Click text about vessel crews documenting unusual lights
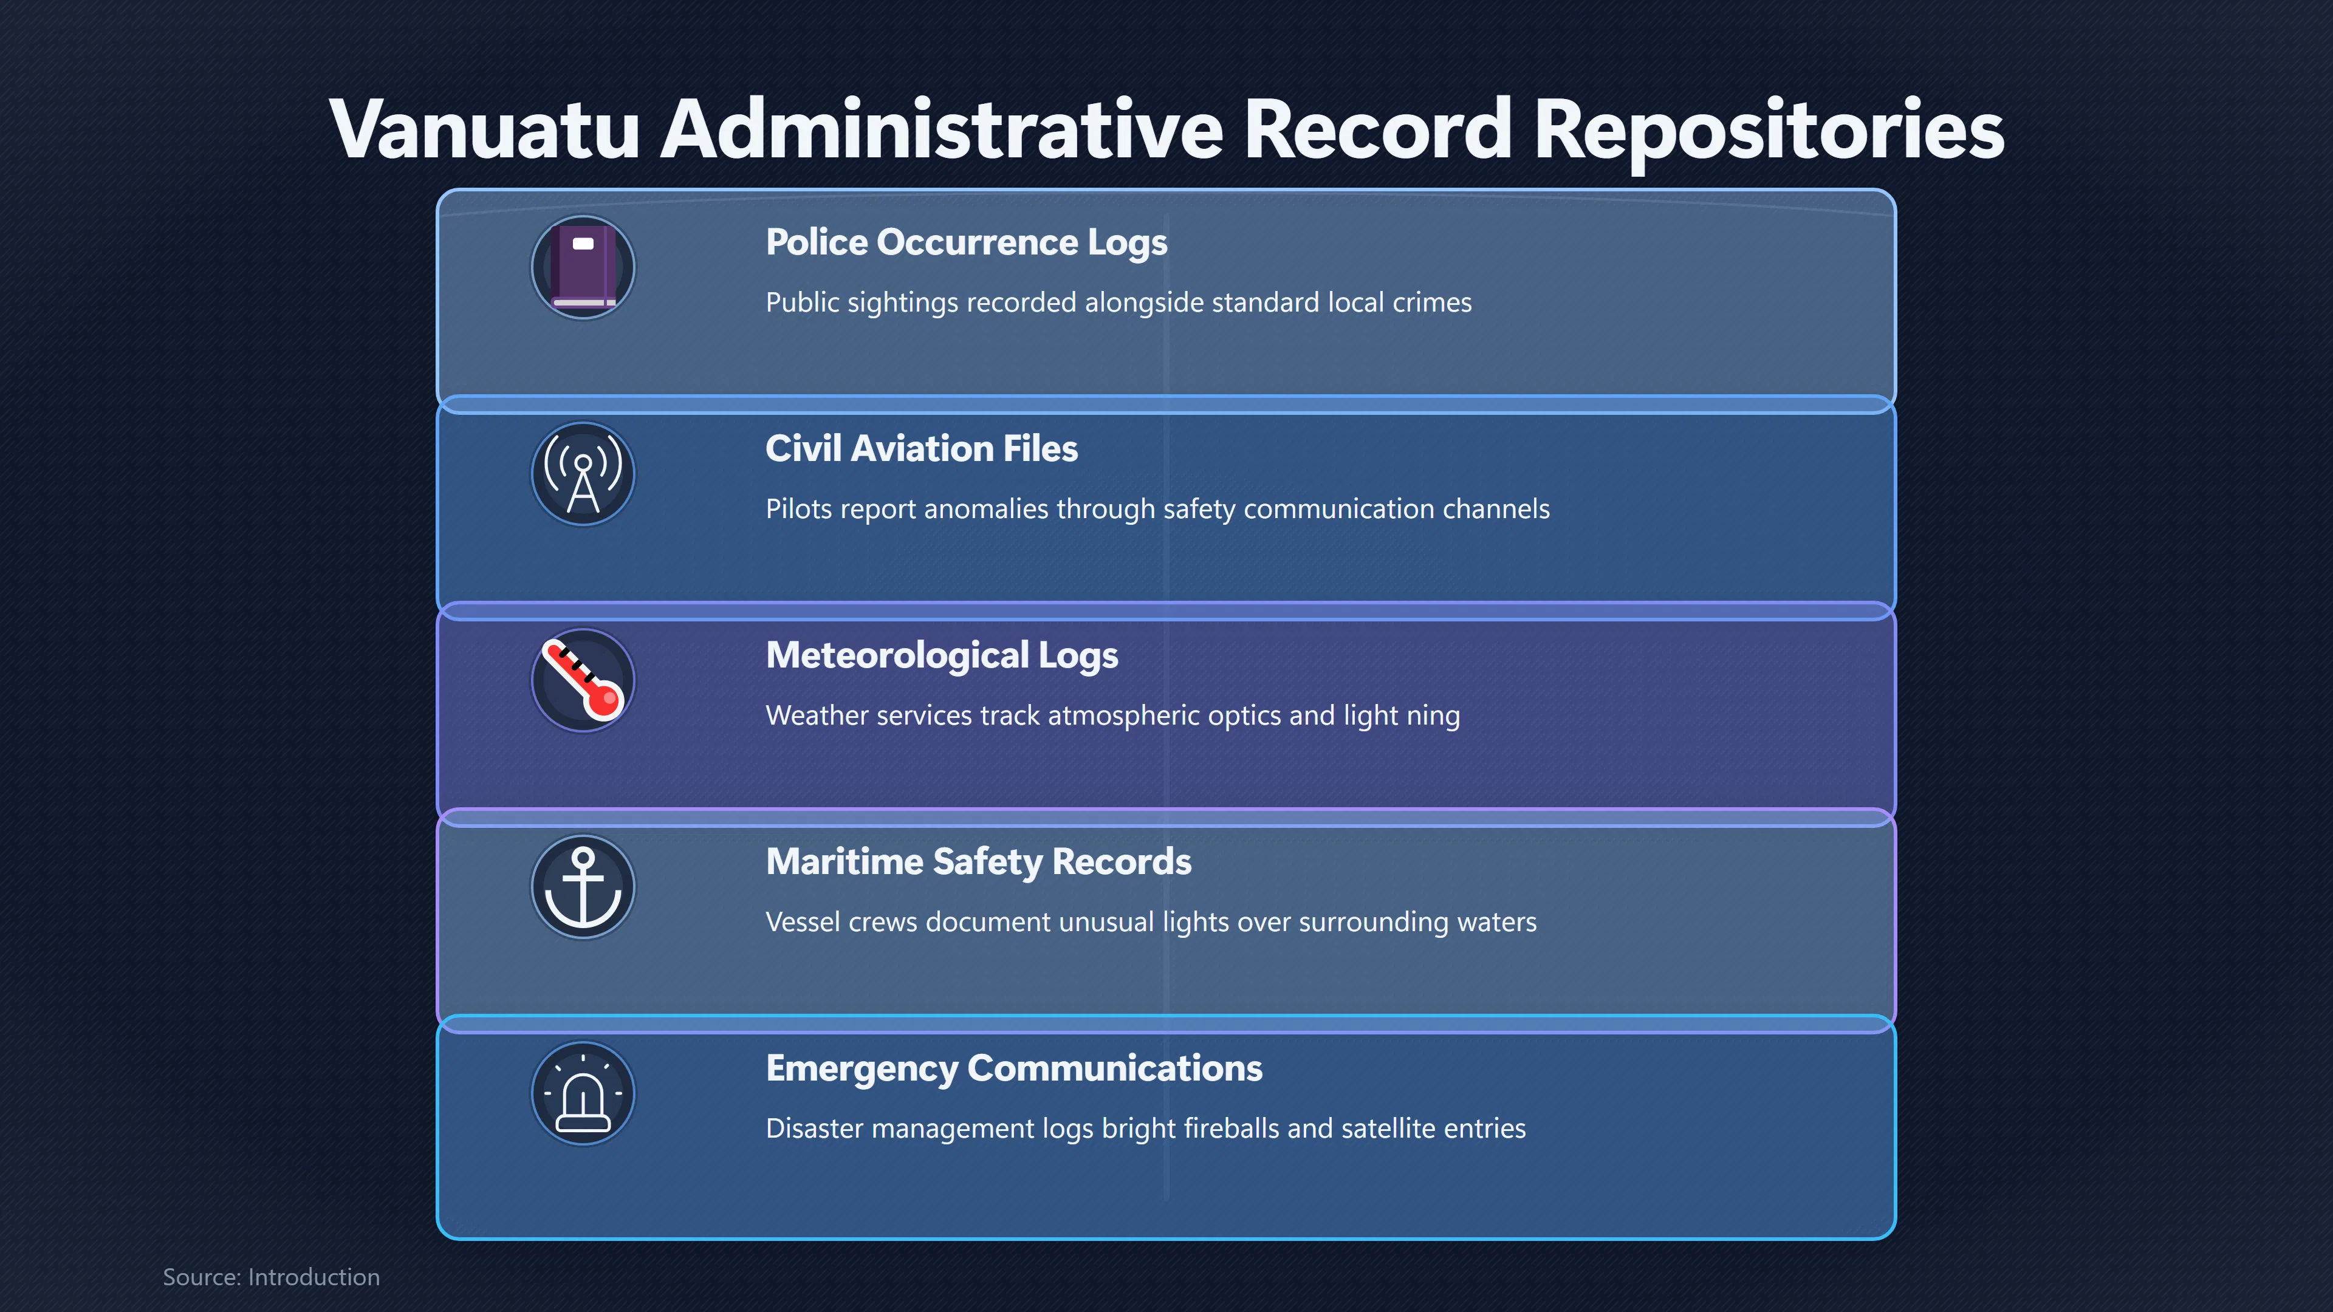2333x1312 pixels. (1151, 922)
